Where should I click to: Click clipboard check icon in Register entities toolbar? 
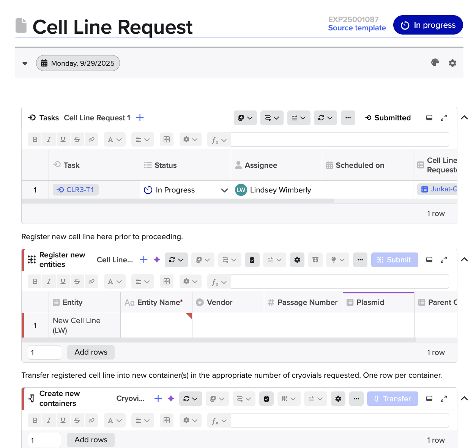(252, 260)
